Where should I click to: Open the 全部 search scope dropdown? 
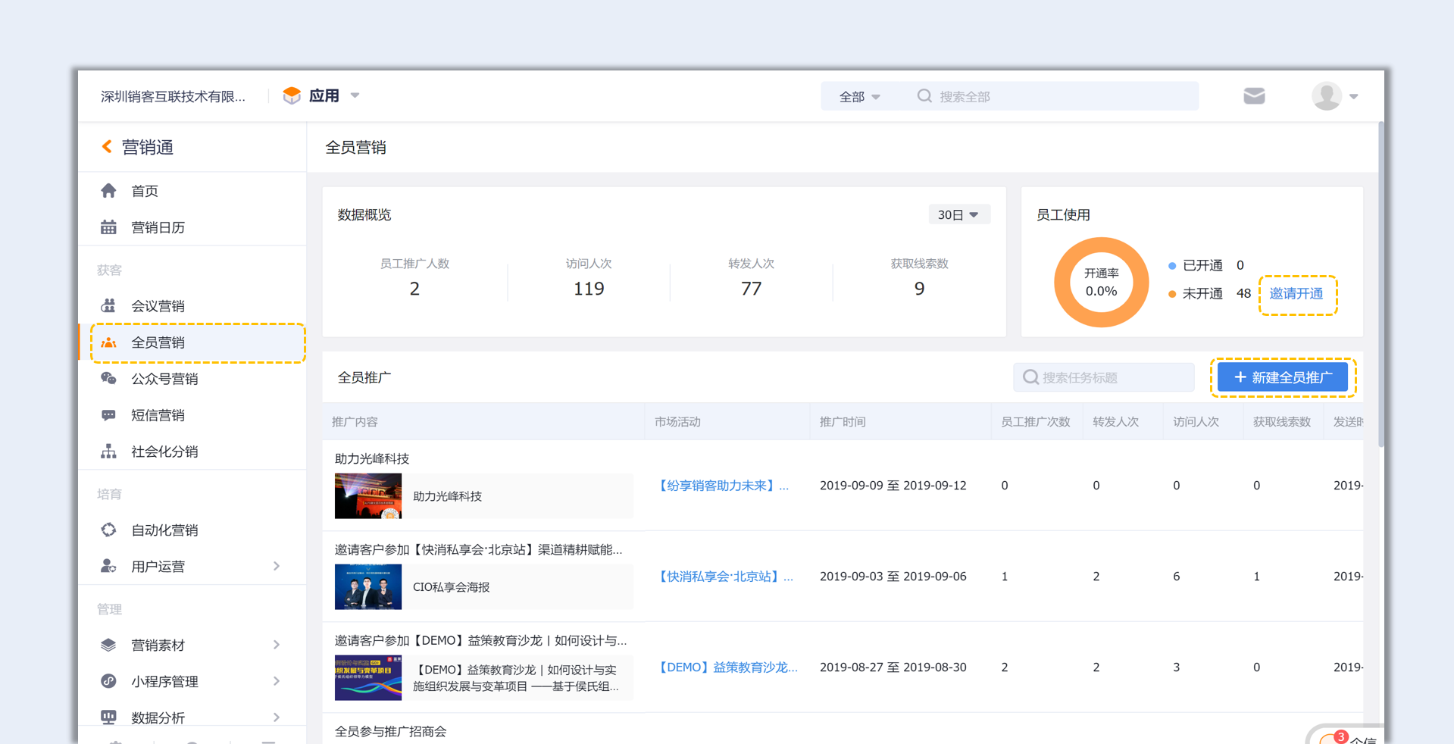[859, 96]
